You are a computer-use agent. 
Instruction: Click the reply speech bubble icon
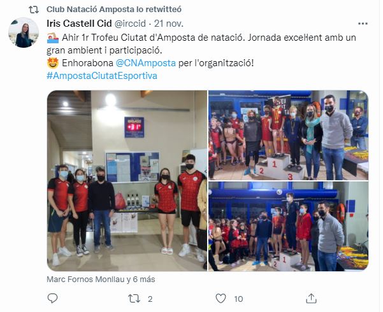[x=52, y=299]
